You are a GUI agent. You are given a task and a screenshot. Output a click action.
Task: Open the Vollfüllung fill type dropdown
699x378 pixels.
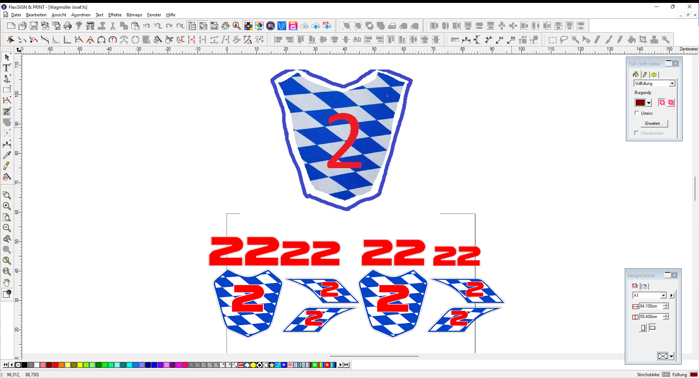[672, 84]
